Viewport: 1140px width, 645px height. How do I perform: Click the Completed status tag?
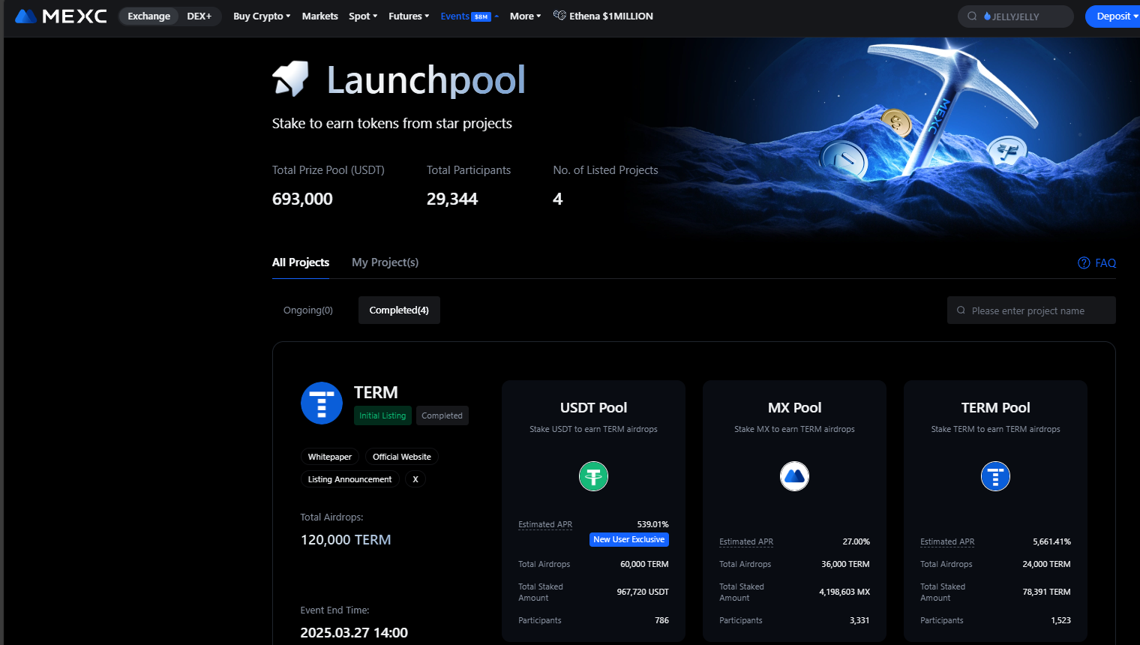tap(442, 415)
